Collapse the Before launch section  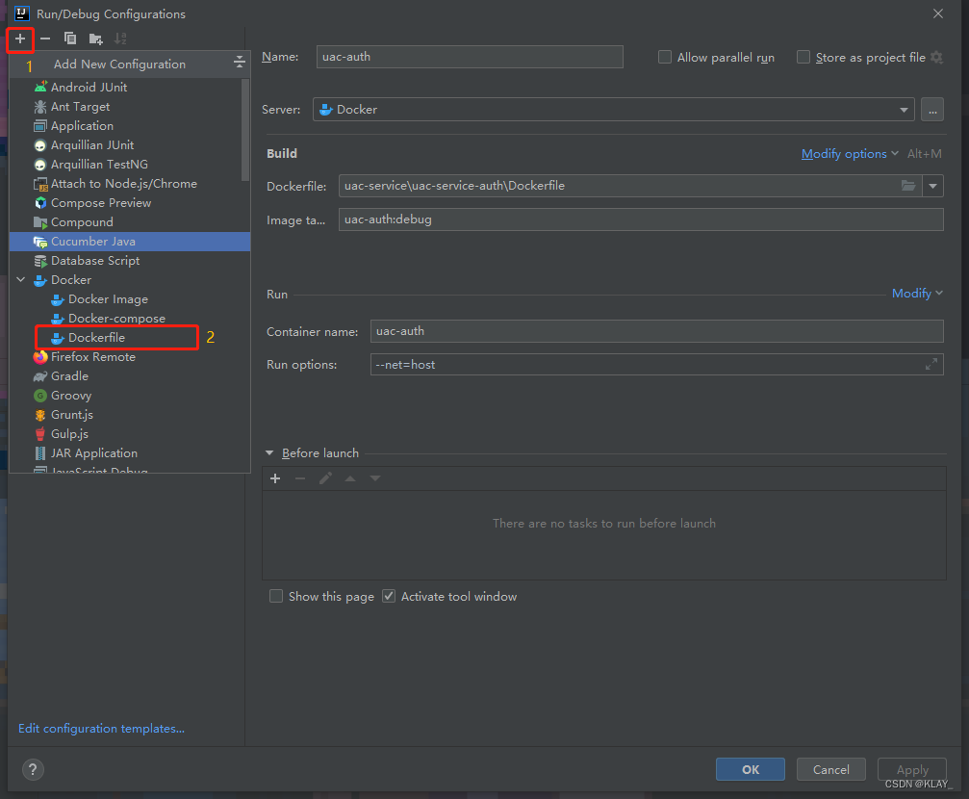[x=269, y=453]
